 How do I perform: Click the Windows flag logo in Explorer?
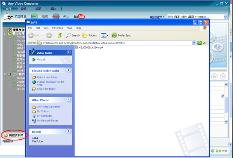(x=205, y=28)
